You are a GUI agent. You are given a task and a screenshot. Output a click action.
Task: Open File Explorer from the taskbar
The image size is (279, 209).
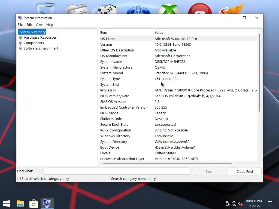point(20,204)
